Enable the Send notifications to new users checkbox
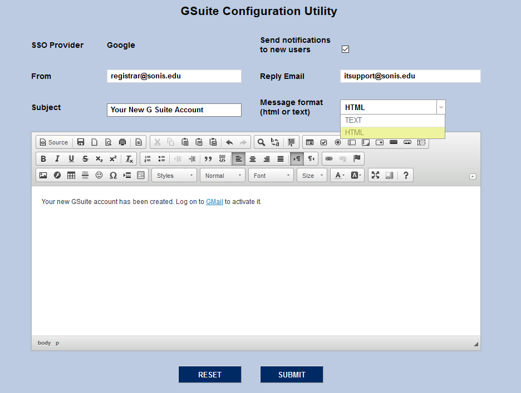The width and height of the screenshot is (521, 393). (345, 49)
